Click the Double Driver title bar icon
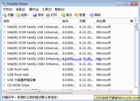Screen dimensions: 140x101 pyautogui.click(x=4, y=4)
